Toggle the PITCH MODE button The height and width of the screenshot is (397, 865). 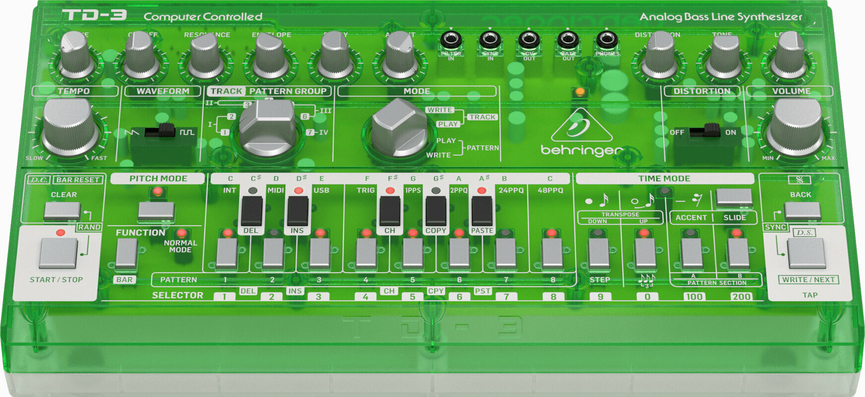(x=156, y=211)
